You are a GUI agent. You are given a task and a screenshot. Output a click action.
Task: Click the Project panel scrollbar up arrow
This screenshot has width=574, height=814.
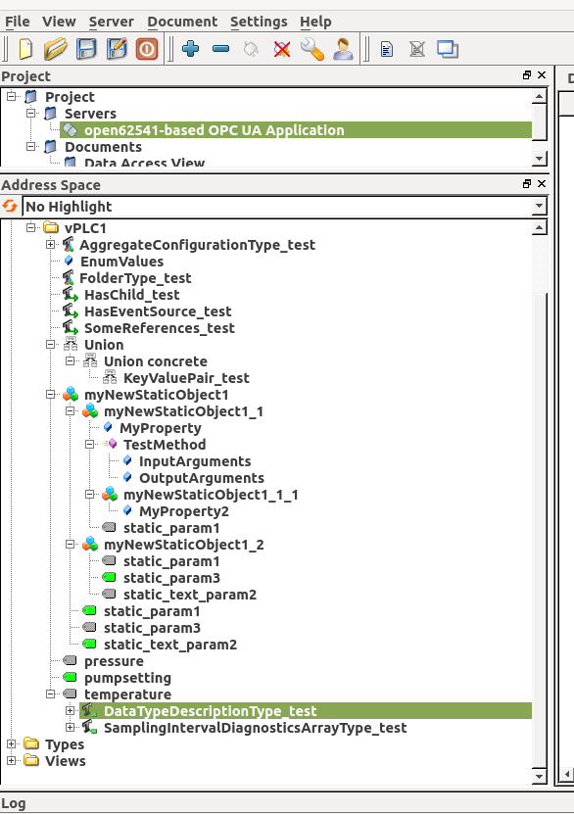point(540,96)
